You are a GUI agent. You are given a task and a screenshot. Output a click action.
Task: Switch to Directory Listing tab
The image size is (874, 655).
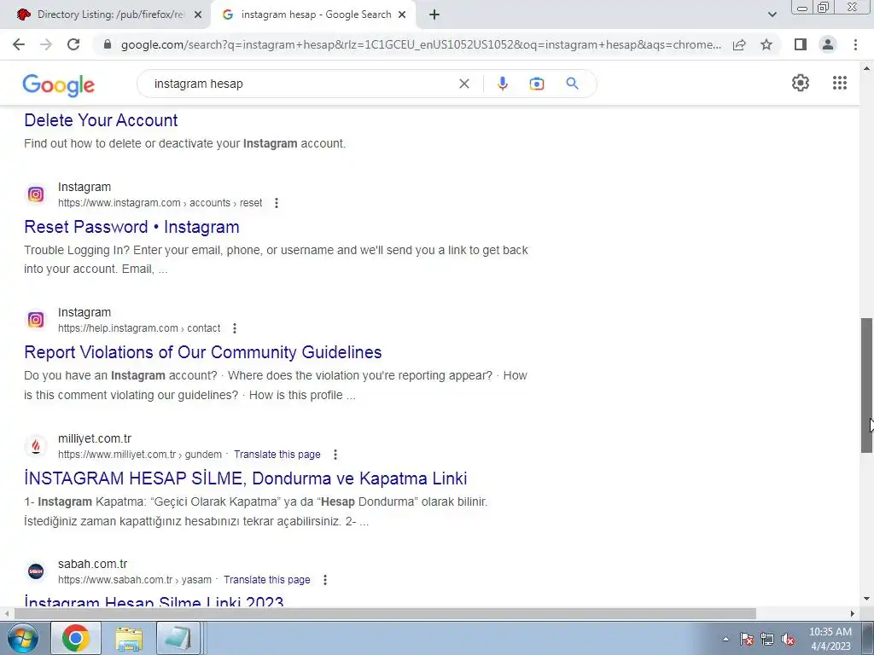106,15
